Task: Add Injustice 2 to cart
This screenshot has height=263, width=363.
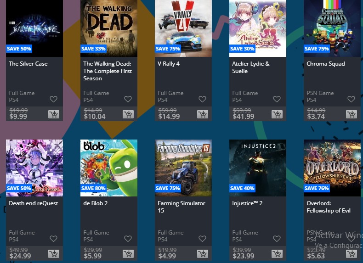Action: click(x=277, y=254)
